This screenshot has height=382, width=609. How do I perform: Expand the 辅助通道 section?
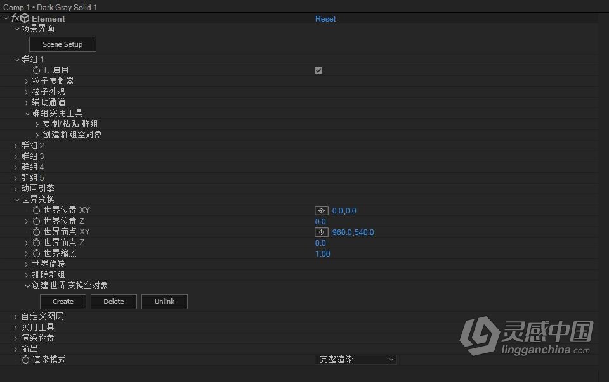coord(27,103)
